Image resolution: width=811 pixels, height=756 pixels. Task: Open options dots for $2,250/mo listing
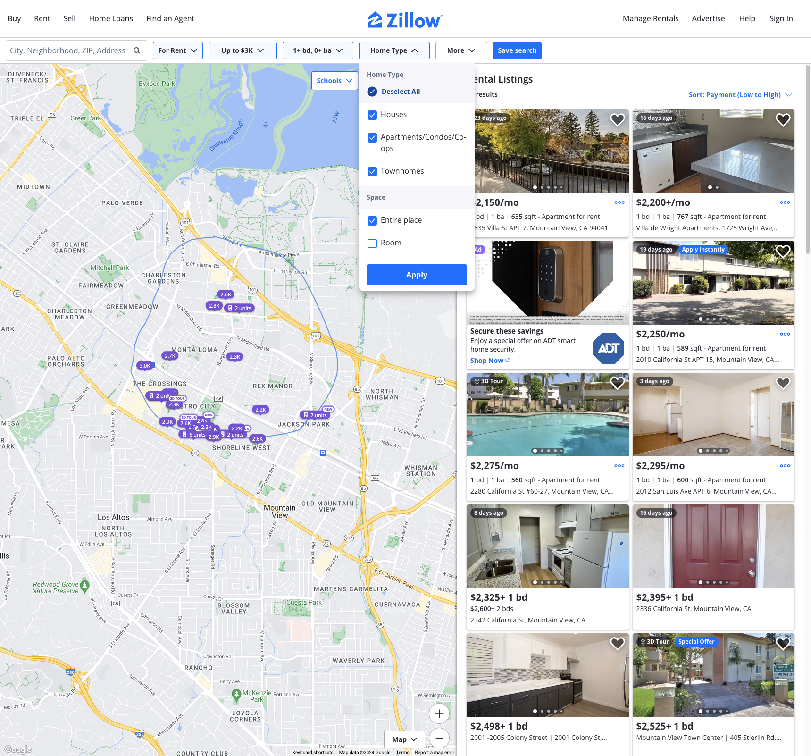[785, 334]
